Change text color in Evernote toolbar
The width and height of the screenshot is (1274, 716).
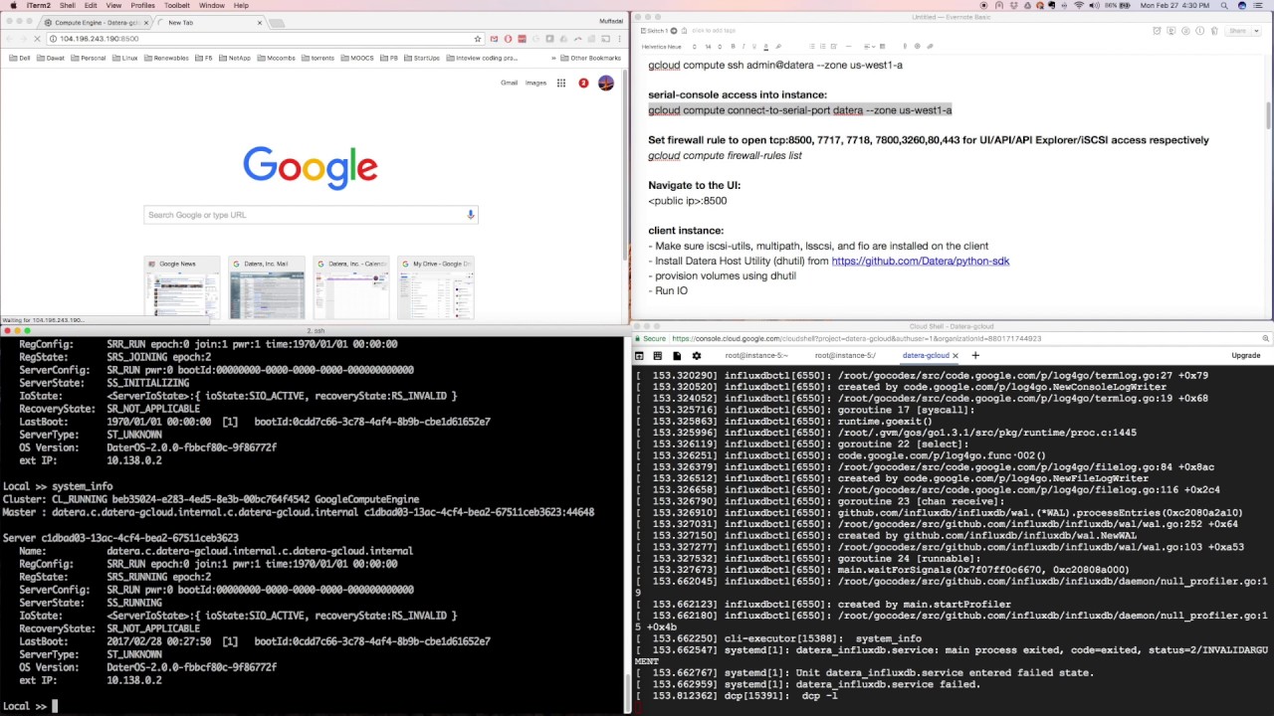point(765,46)
